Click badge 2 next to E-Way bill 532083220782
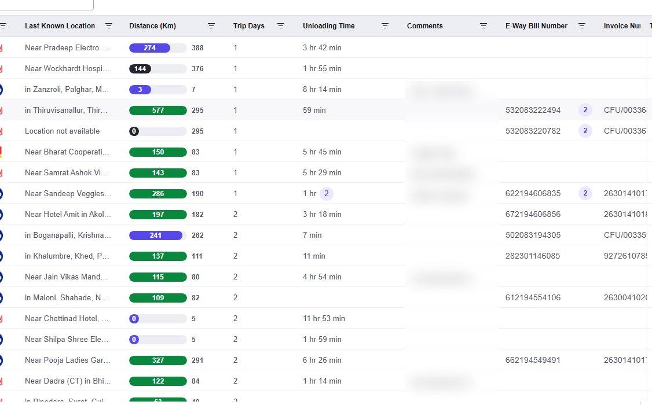Image resolution: width=652 pixels, height=405 pixels. 585,131
